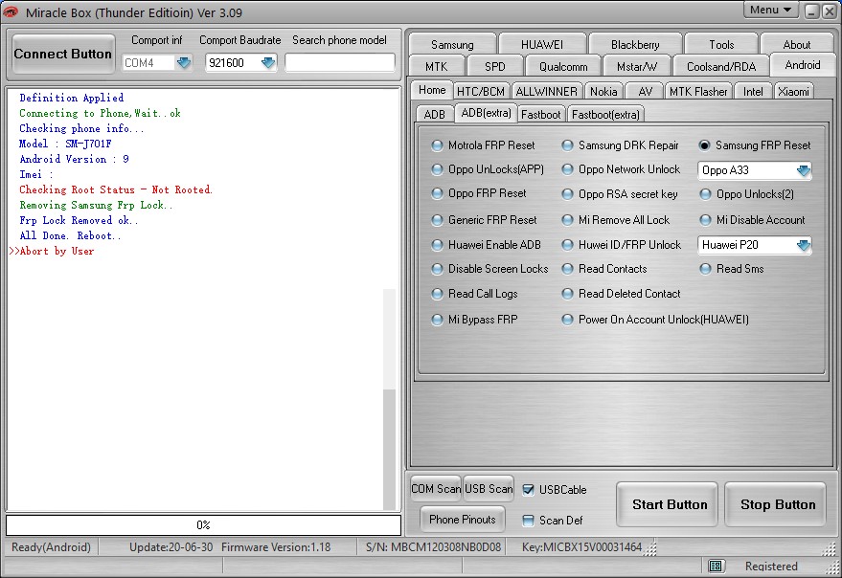Screen dimensions: 842x578
Task: Click the Start Button
Action: (667, 504)
